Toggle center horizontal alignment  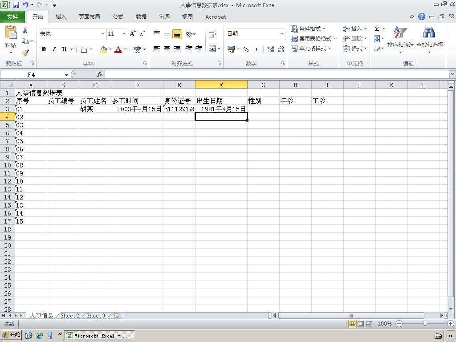[x=167, y=49]
